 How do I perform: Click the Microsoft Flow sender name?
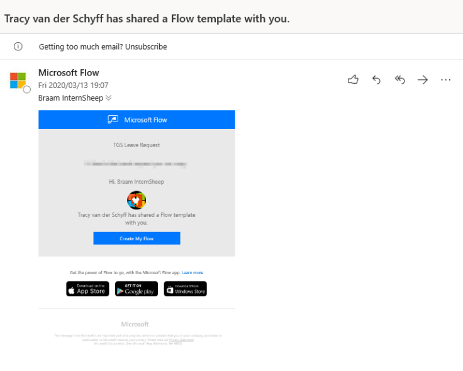(69, 73)
